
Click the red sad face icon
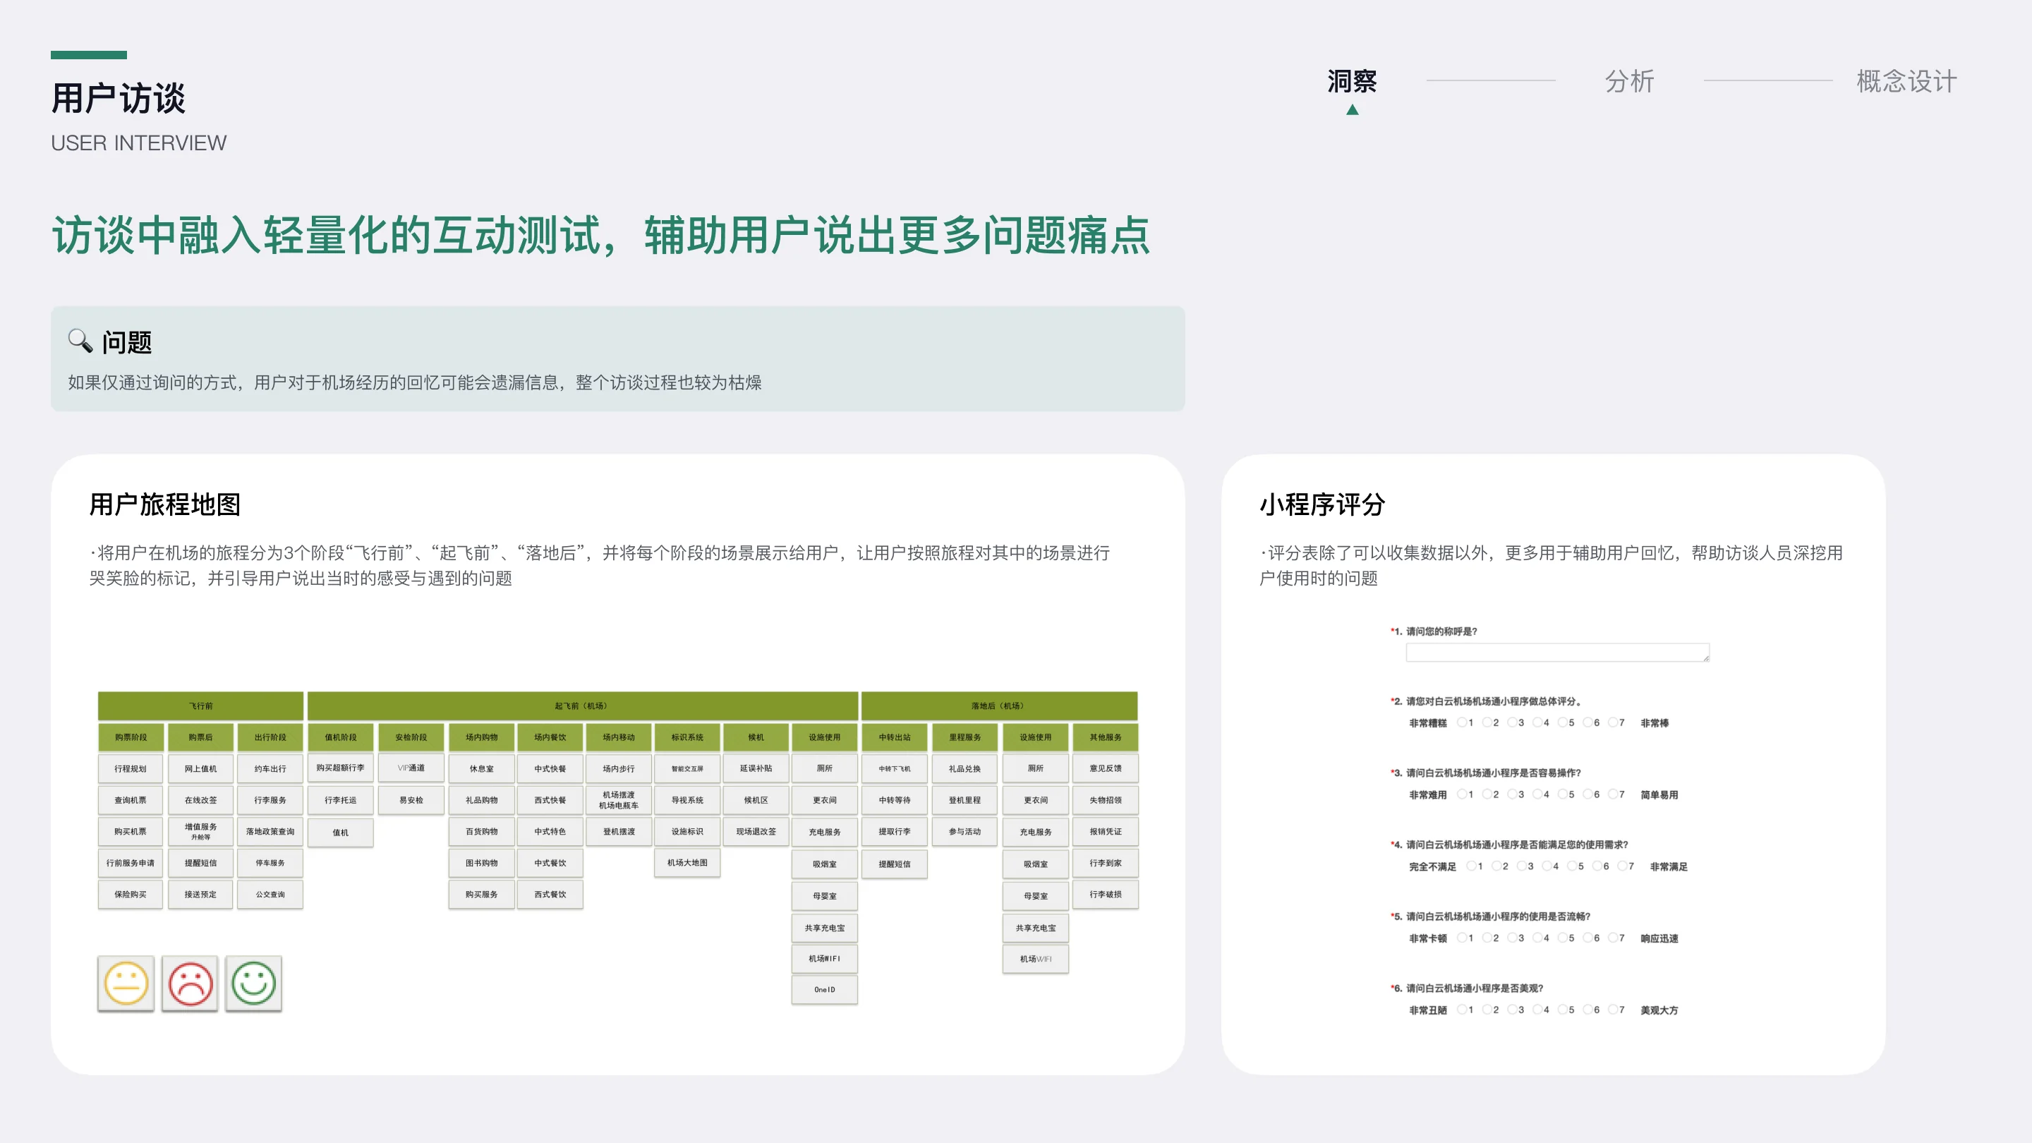click(190, 983)
